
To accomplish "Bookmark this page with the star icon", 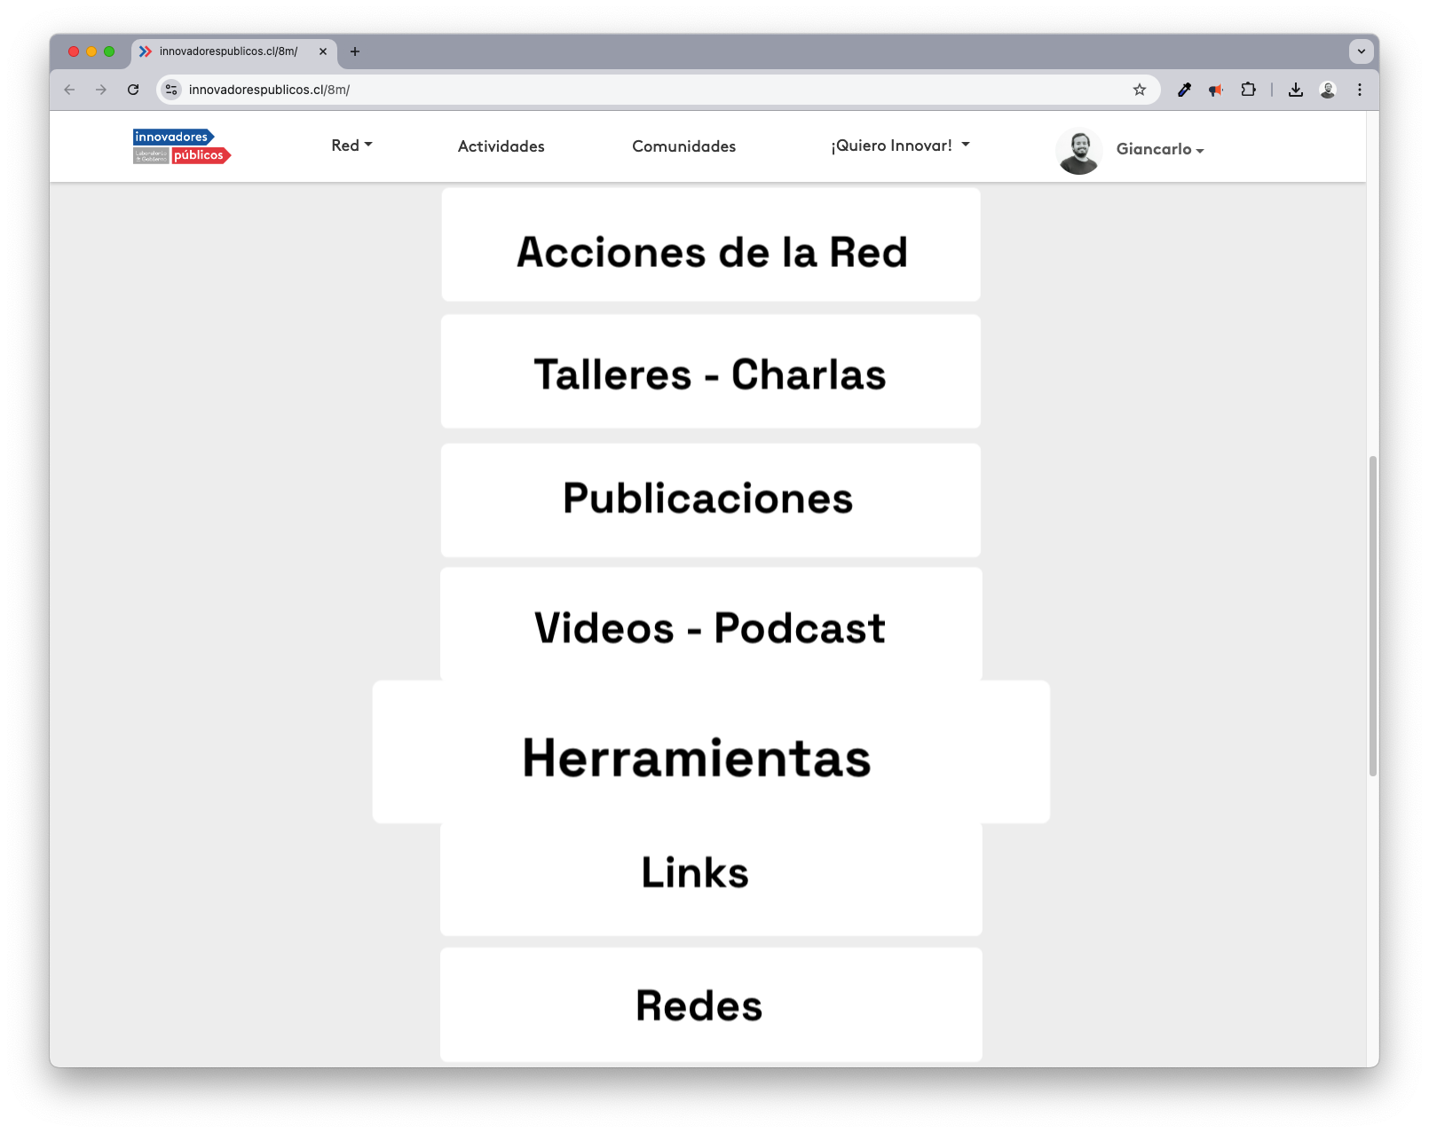I will pyautogui.click(x=1140, y=90).
